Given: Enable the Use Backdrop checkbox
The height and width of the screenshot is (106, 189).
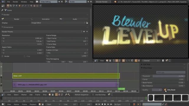Looking at the screenshot, I should click(x=93, y=95).
